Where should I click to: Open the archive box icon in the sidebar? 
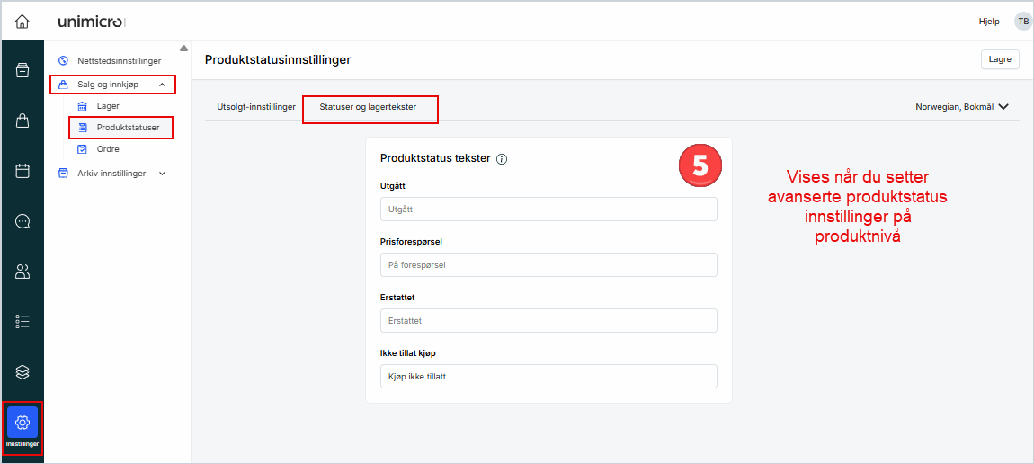click(22, 70)
